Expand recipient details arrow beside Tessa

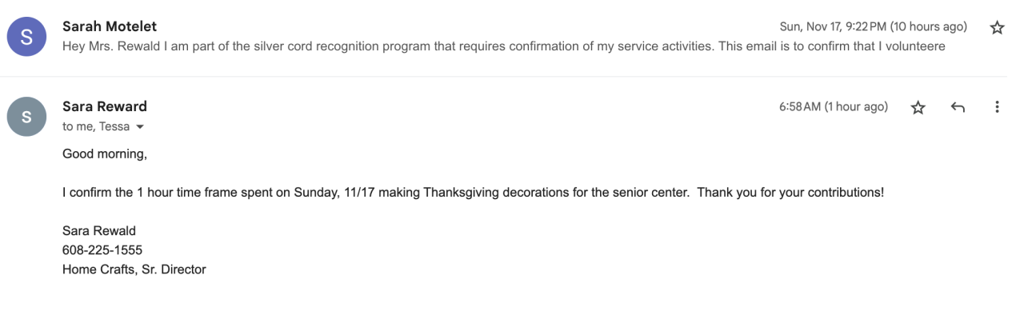[x=140, y=127]
